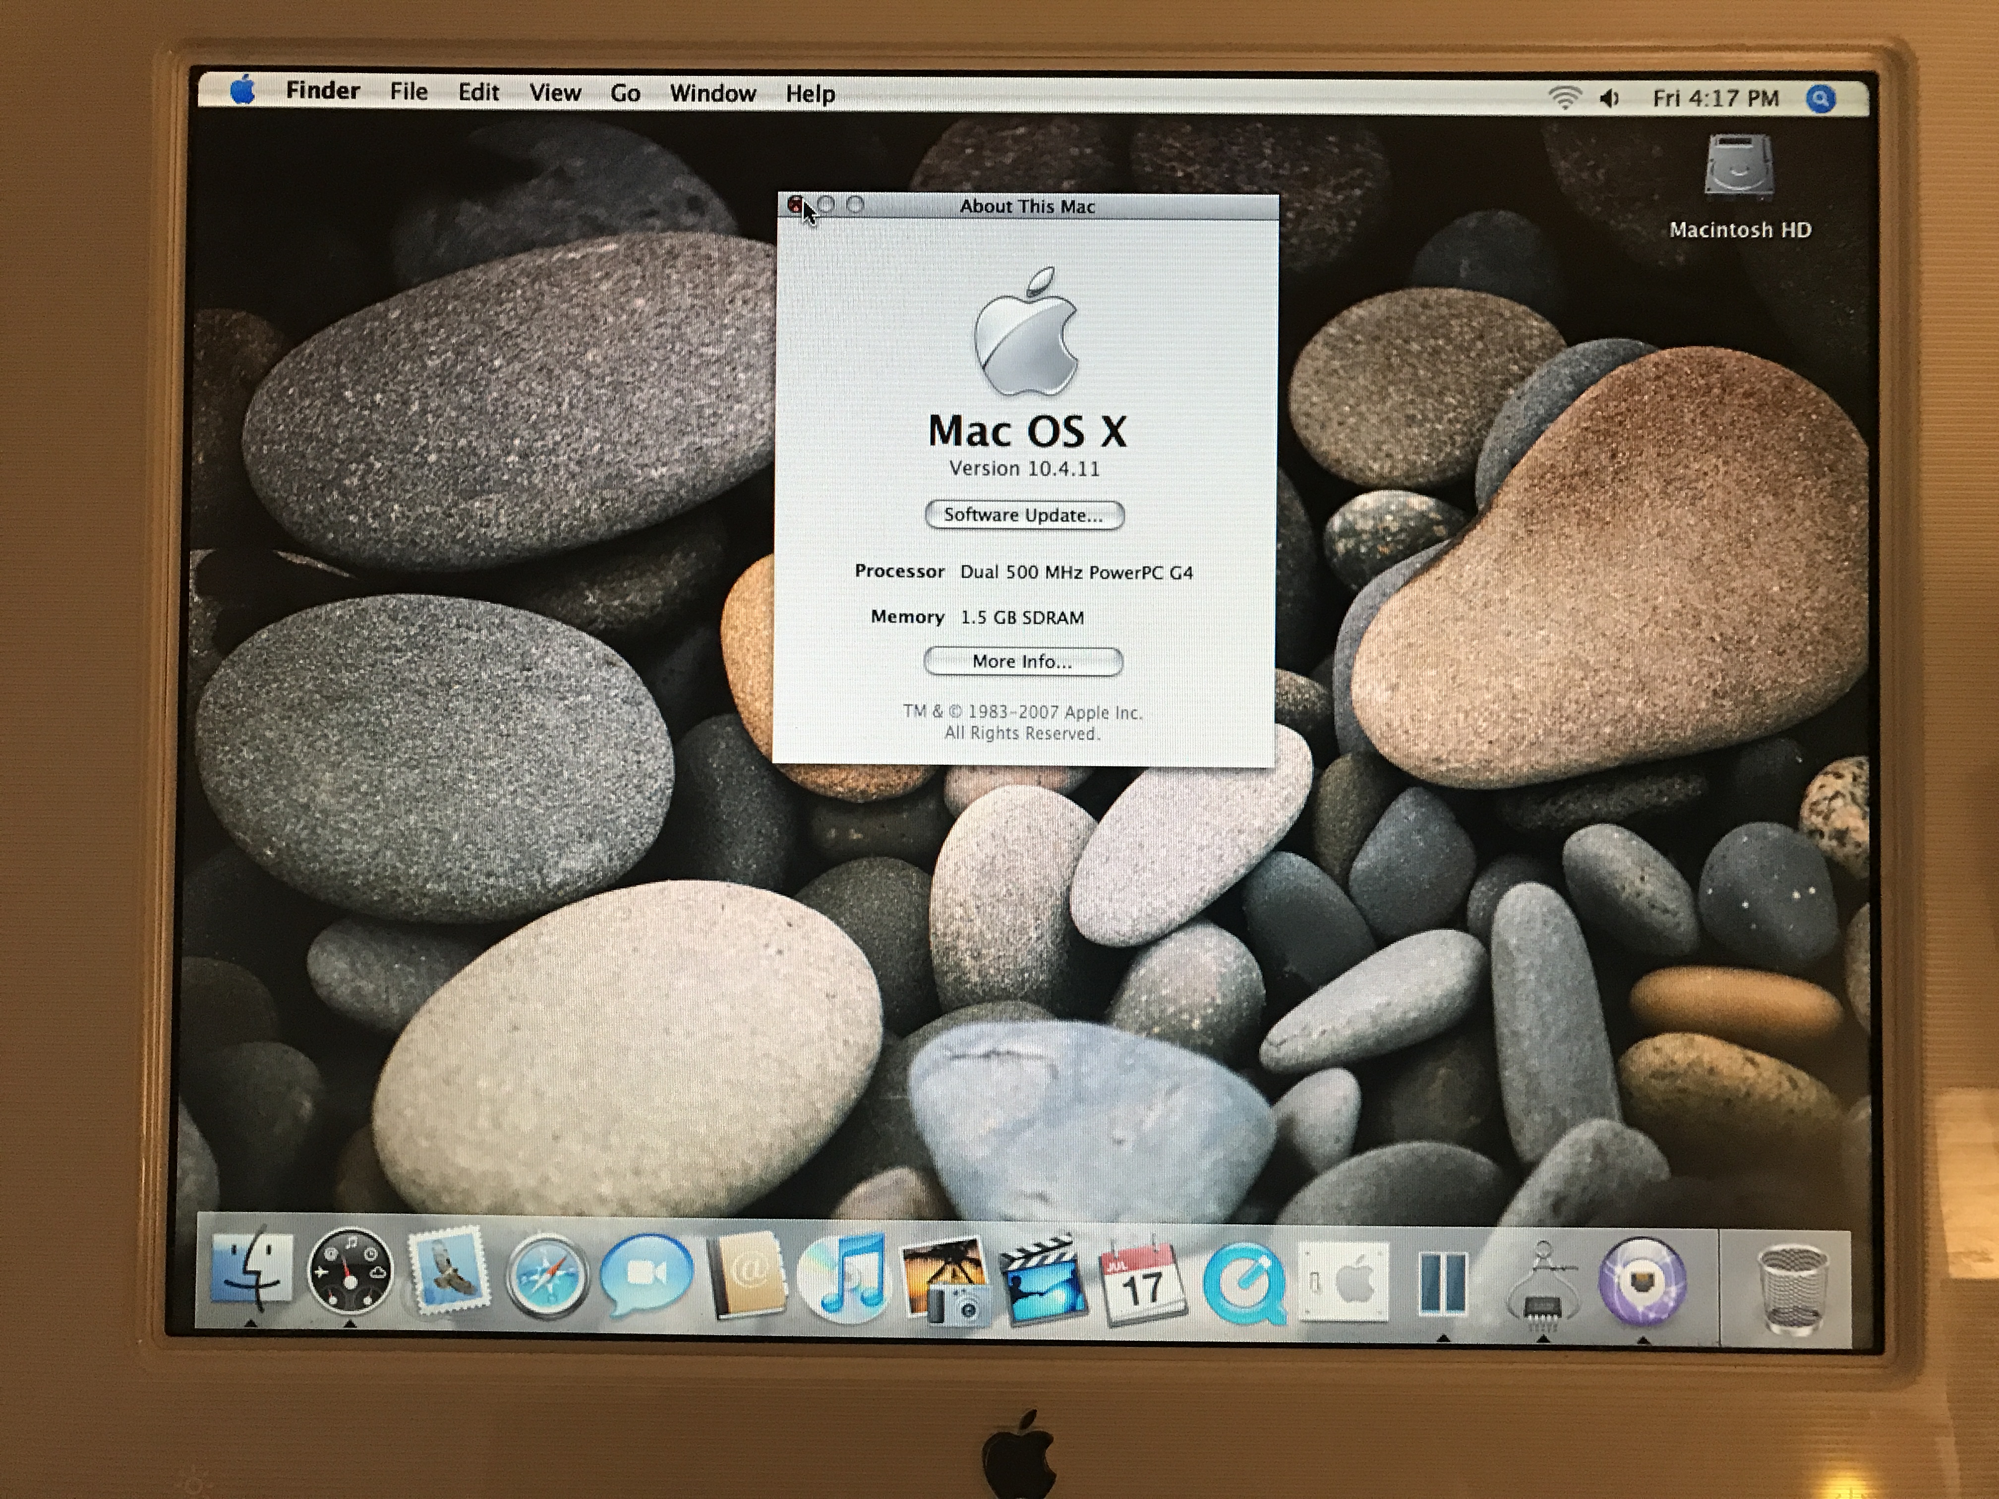Open System Preferences in the Dock

point(1343,1282)
